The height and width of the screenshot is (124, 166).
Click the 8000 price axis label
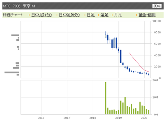pyautogui.click(x=157, y=32)
